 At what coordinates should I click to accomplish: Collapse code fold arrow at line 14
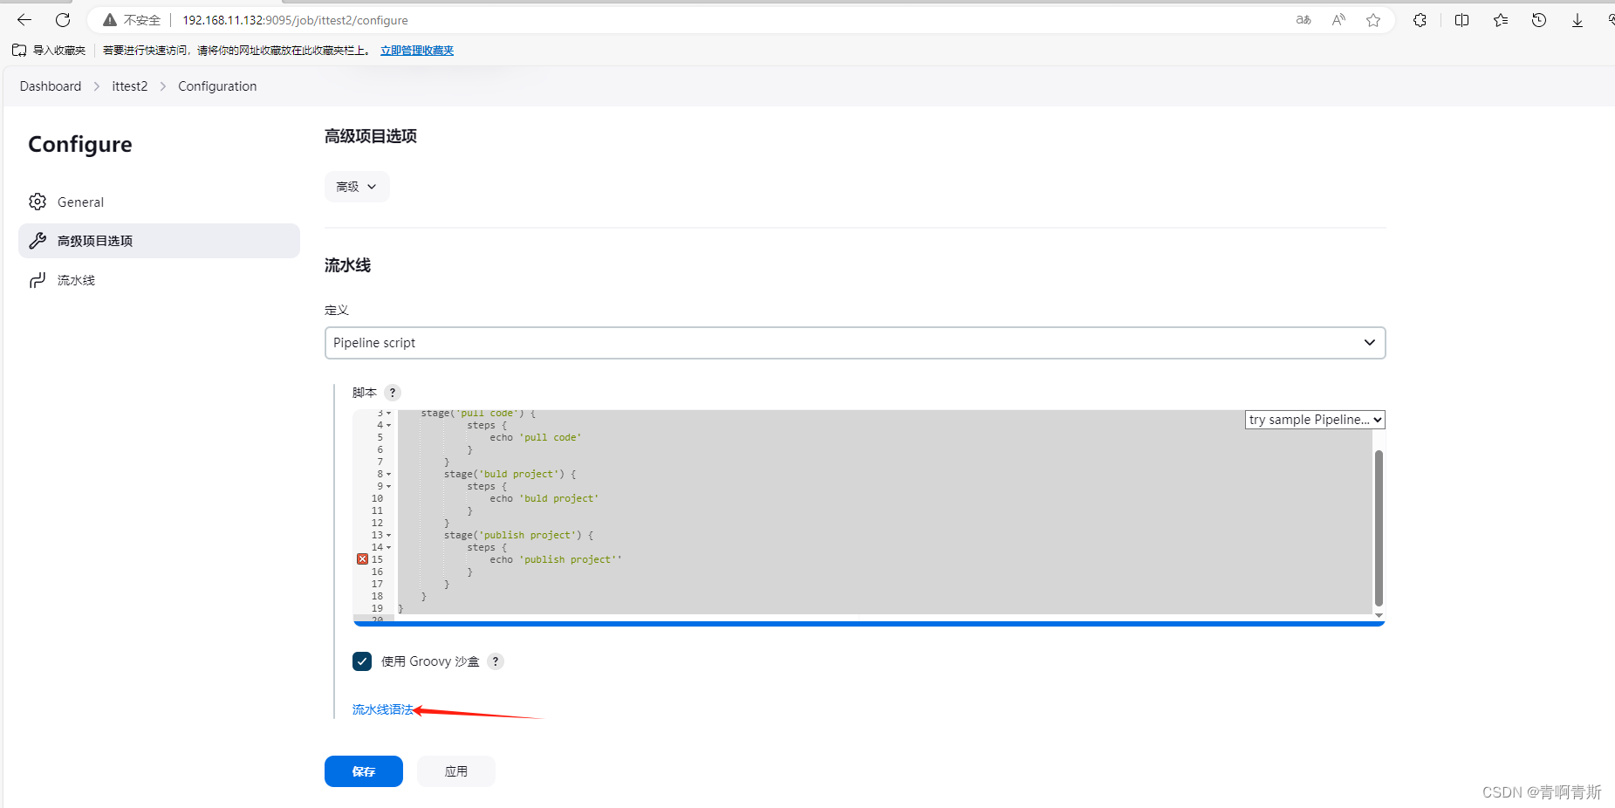pyautogui.click(x=389, y=548)
